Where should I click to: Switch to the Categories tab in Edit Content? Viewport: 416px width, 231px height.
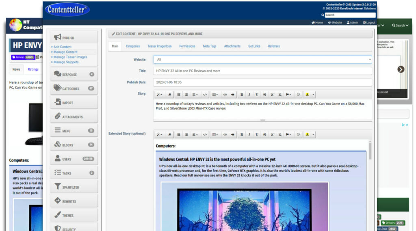pos(133,46)
